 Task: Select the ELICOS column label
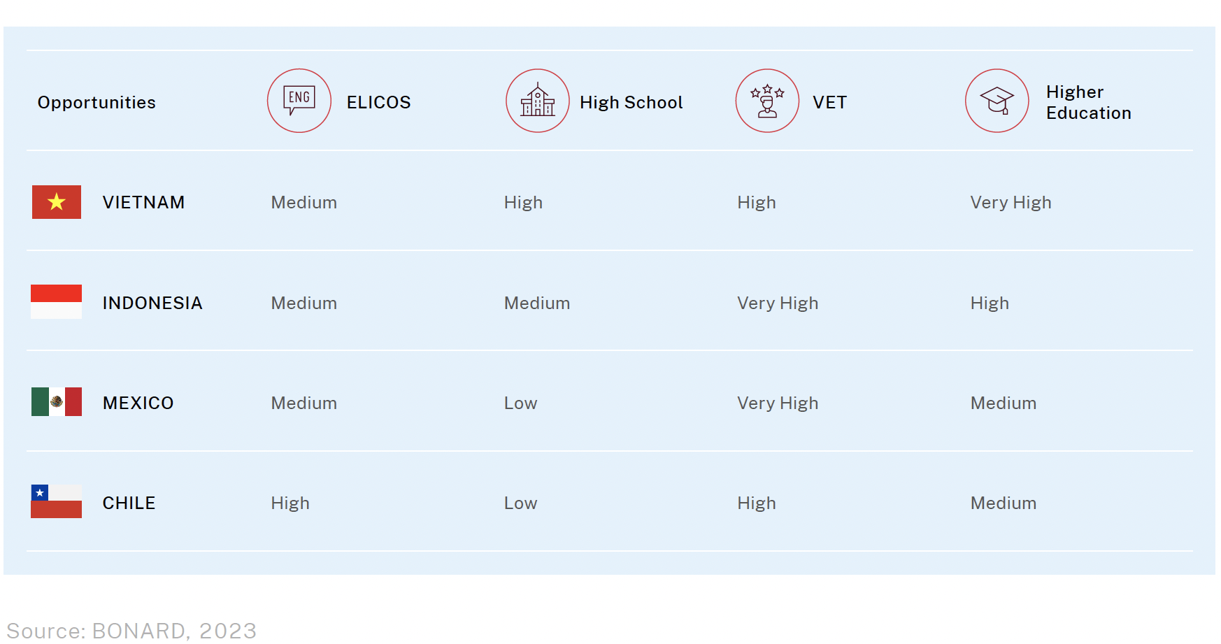click(x=378, y=102)
